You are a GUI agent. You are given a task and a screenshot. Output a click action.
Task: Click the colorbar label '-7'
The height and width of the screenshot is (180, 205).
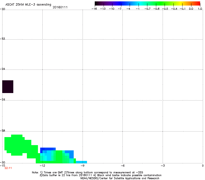click(x=120, y=9)
